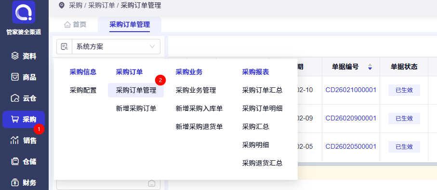This screenshot has width=437, height=190.
Task: Click the 管家婆全渠道 app logo
Action: point(24,12)
